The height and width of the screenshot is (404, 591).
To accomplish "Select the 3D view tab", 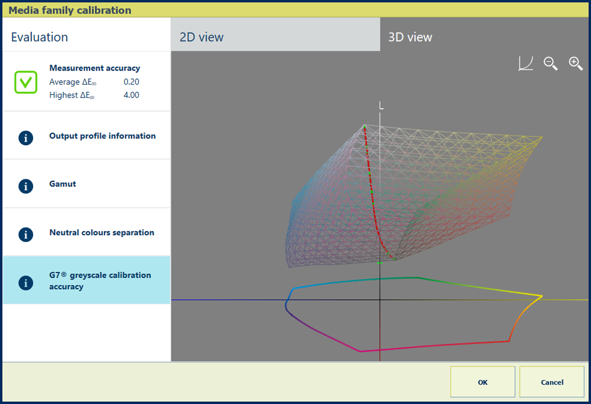I will [x=485, y=37].
